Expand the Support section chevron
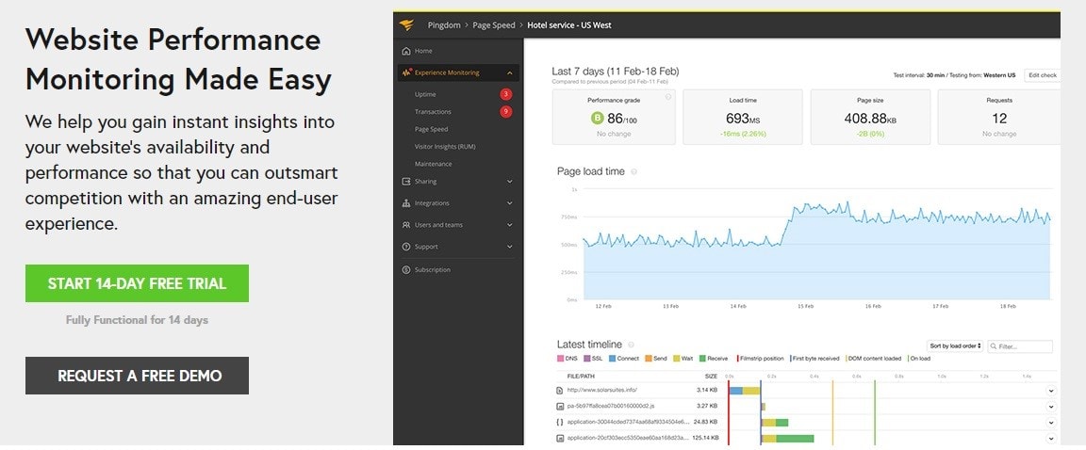The image size is (1086, 450). coord(510,247)
